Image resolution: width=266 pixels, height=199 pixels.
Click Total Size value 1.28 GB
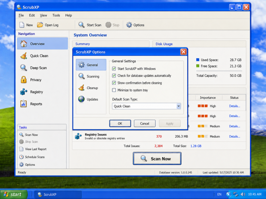(196, 146)
